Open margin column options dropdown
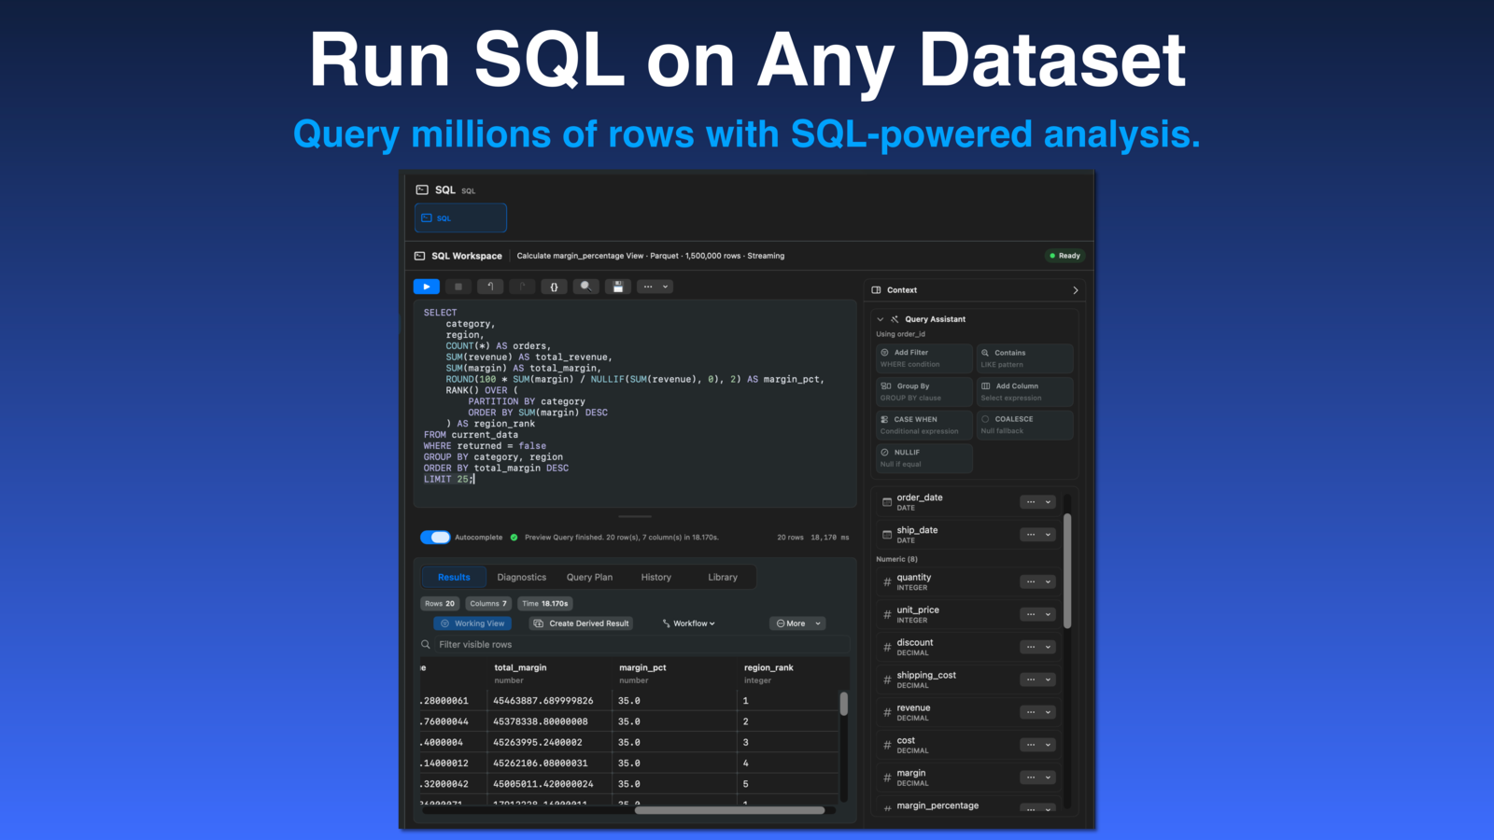Screen dimensions: 1494x840 [1037, 777]
